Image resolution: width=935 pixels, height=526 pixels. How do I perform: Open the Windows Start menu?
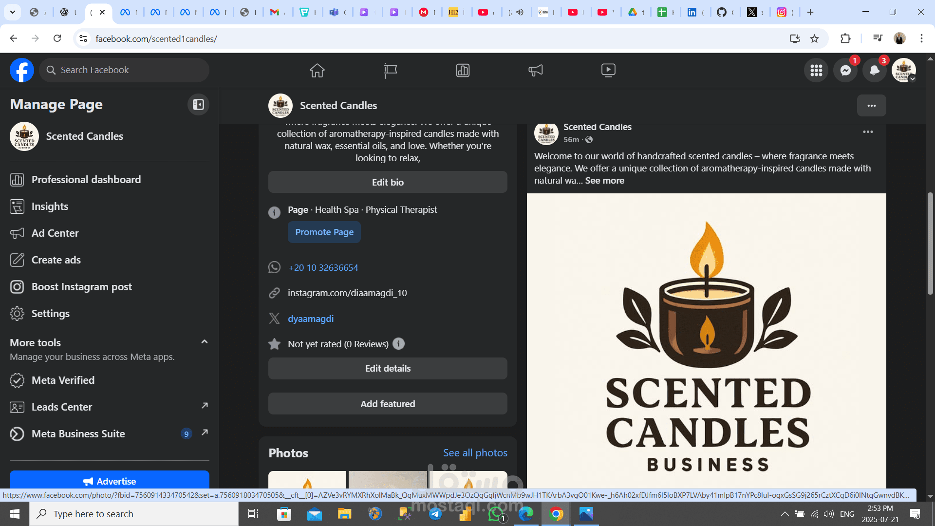[15, 514]
